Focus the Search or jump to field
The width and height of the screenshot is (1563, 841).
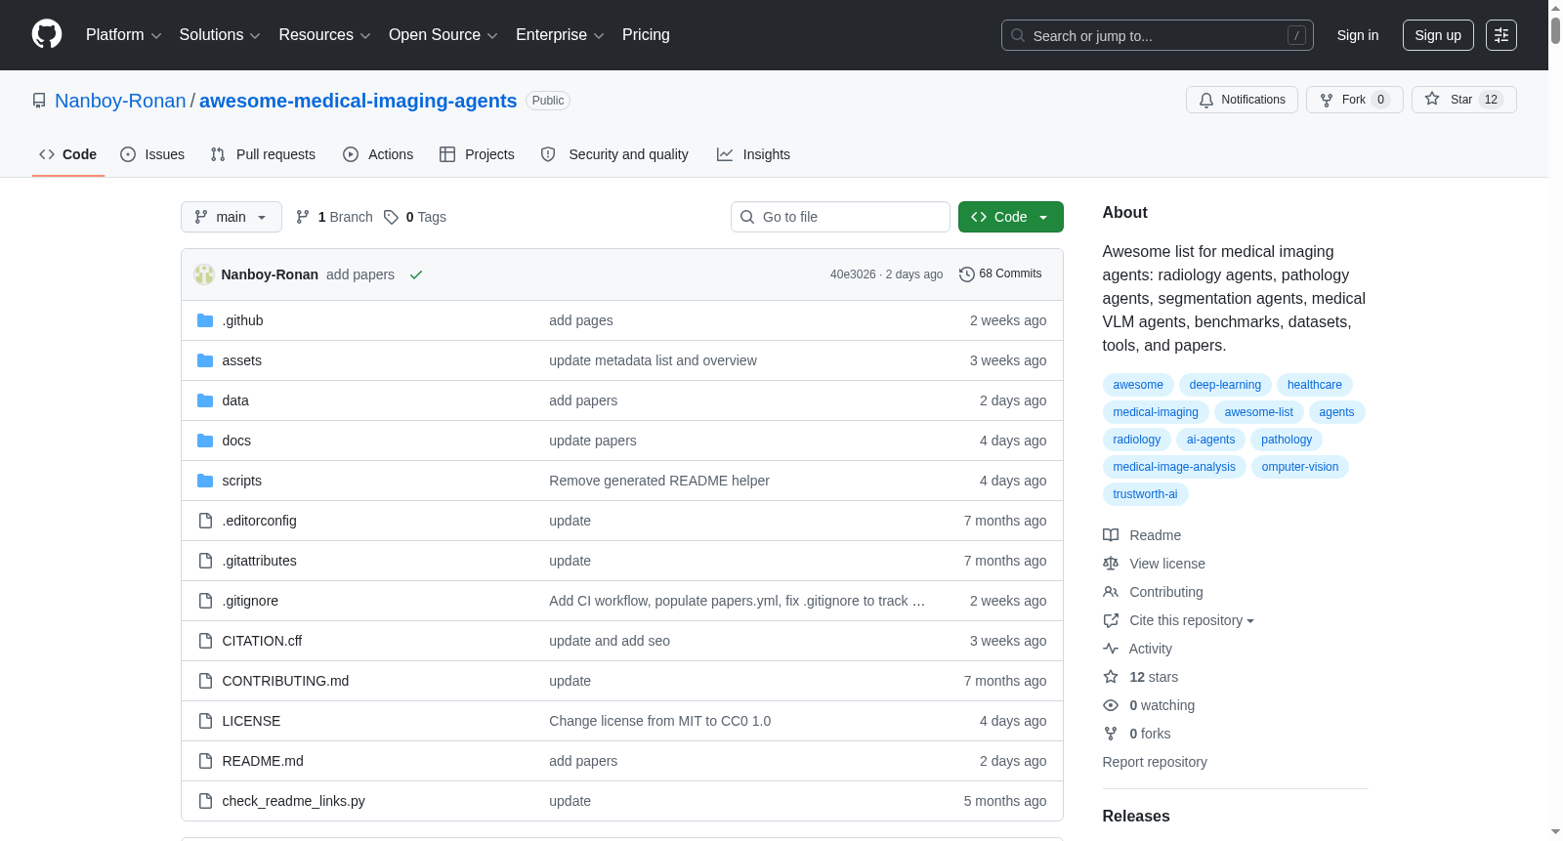[x=1158, y=35]
